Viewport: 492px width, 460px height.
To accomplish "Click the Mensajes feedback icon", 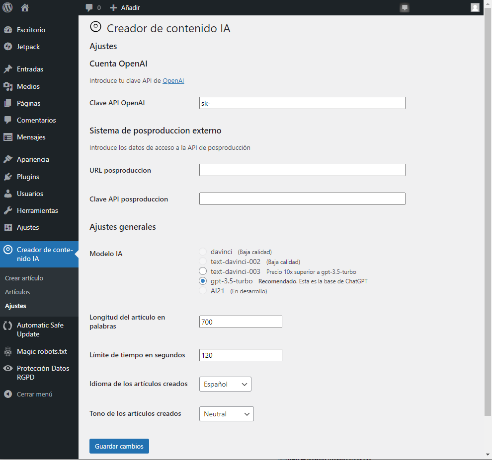I will point(8,137).
